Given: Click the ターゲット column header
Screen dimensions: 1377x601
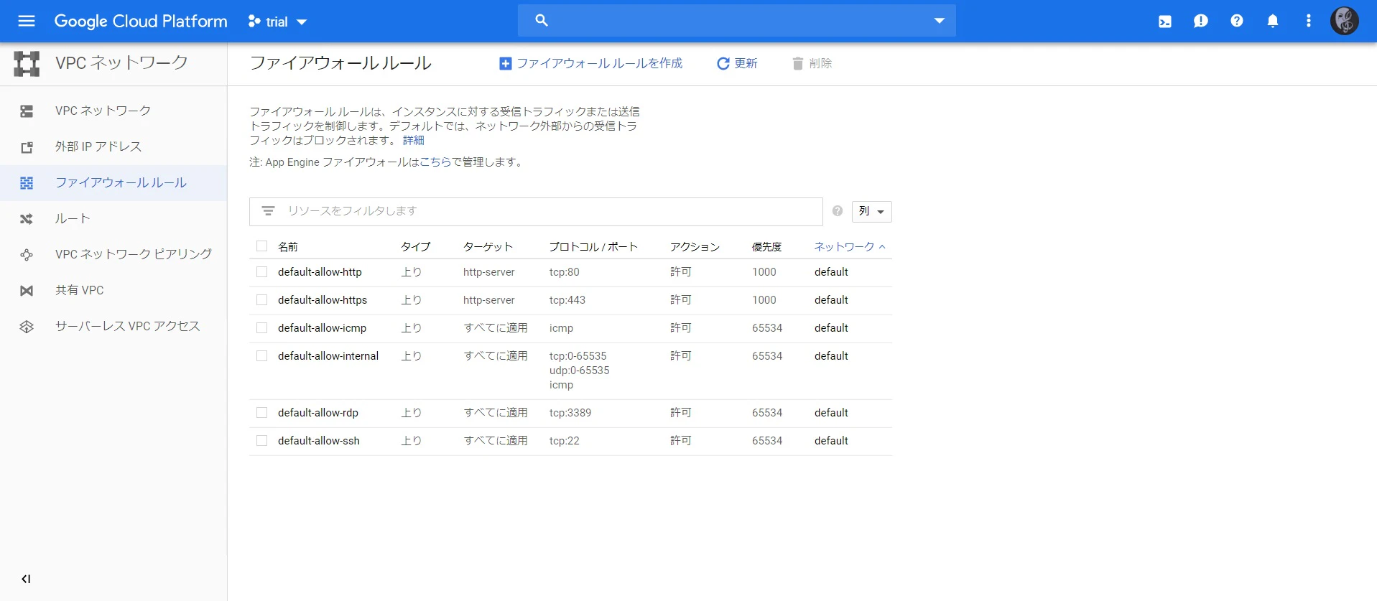Looking at the screenshot, I should click(488, 246).
